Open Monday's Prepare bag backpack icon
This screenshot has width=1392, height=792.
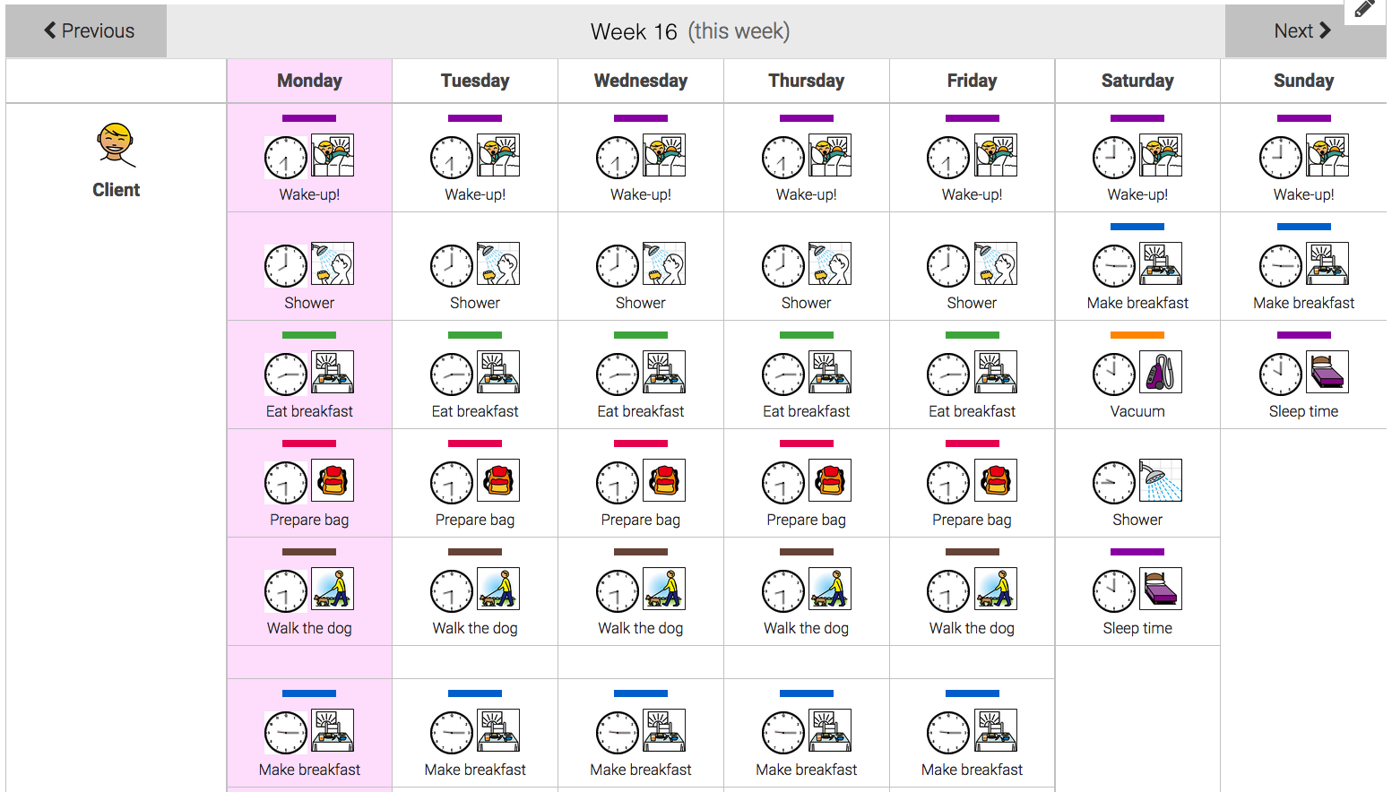(333, 480)
